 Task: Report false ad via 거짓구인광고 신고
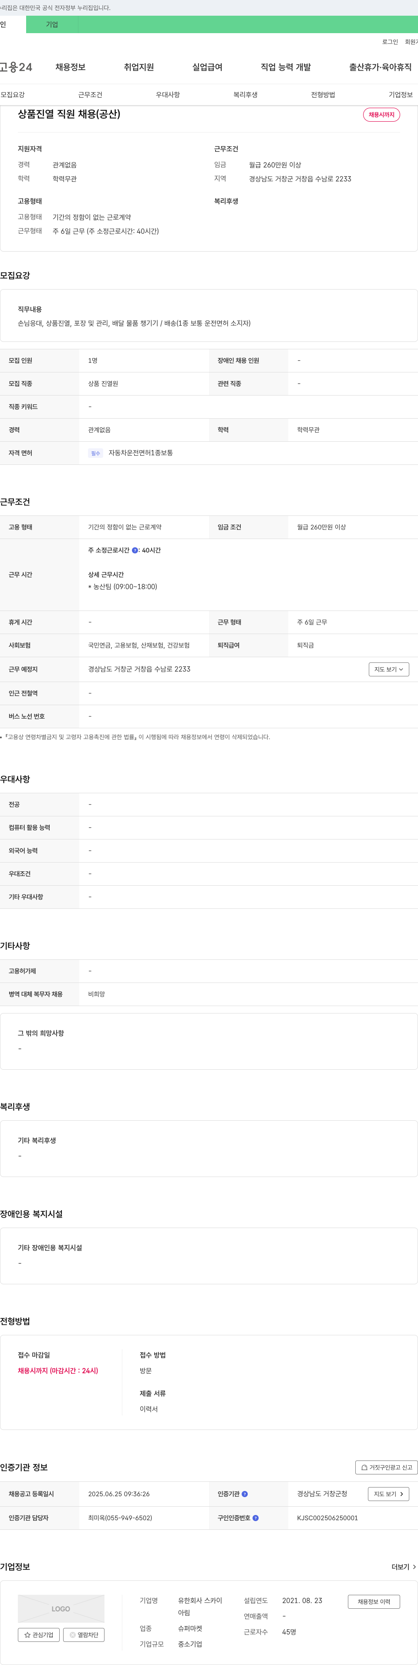pos(386,1467)
